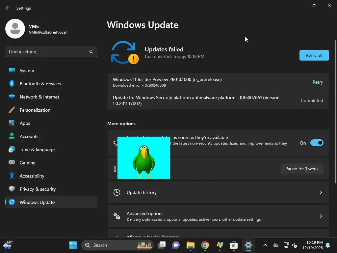Show hidden system tray icons
Image resolution: width=337 pixels, height=253 pixels.
coord(265,245)
